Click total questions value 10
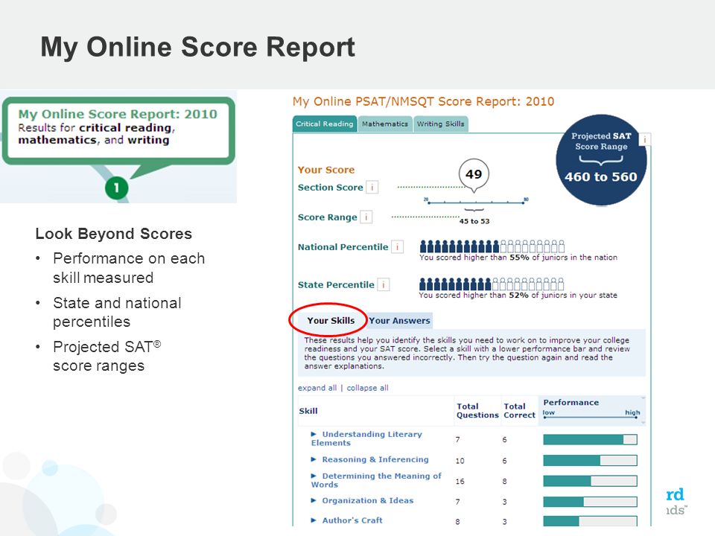The image size is (715, 536). tap(460, 461)
